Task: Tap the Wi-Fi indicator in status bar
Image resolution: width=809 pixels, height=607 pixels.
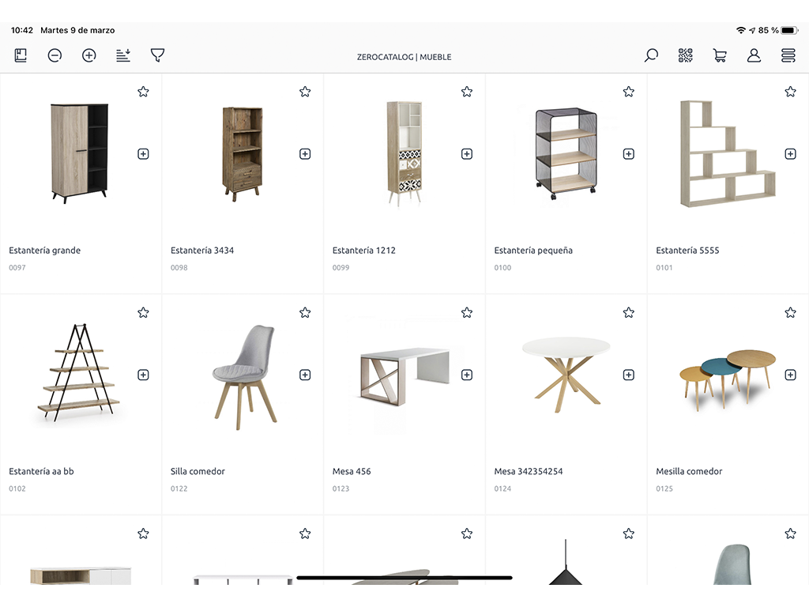Action: [x=741, y=31]
